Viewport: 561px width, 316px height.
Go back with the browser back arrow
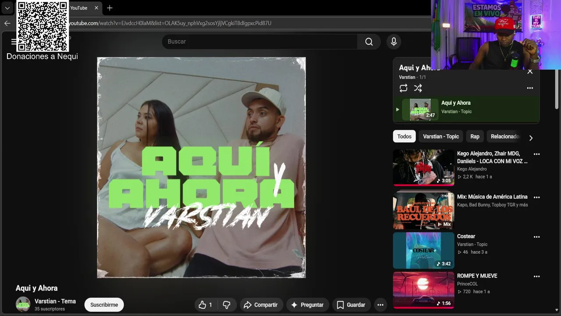[x=7, y=23]
